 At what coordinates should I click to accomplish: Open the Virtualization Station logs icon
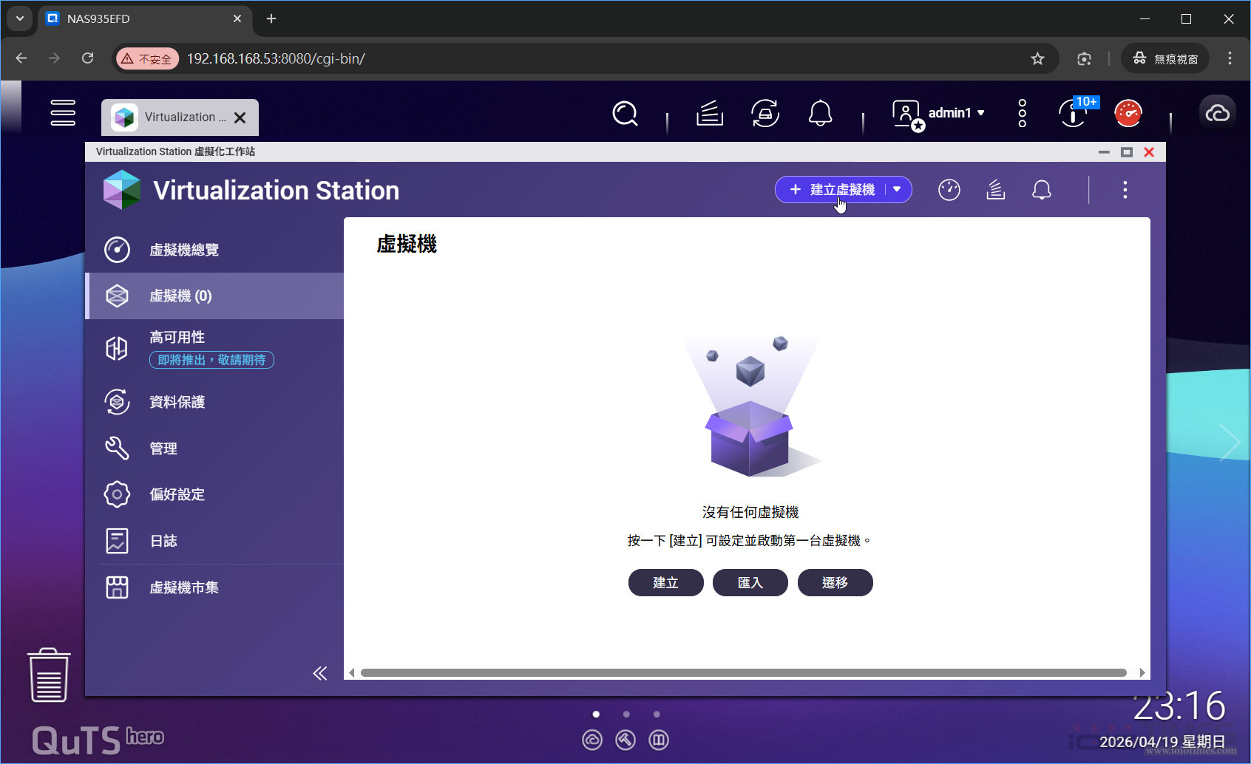(995, 190)
